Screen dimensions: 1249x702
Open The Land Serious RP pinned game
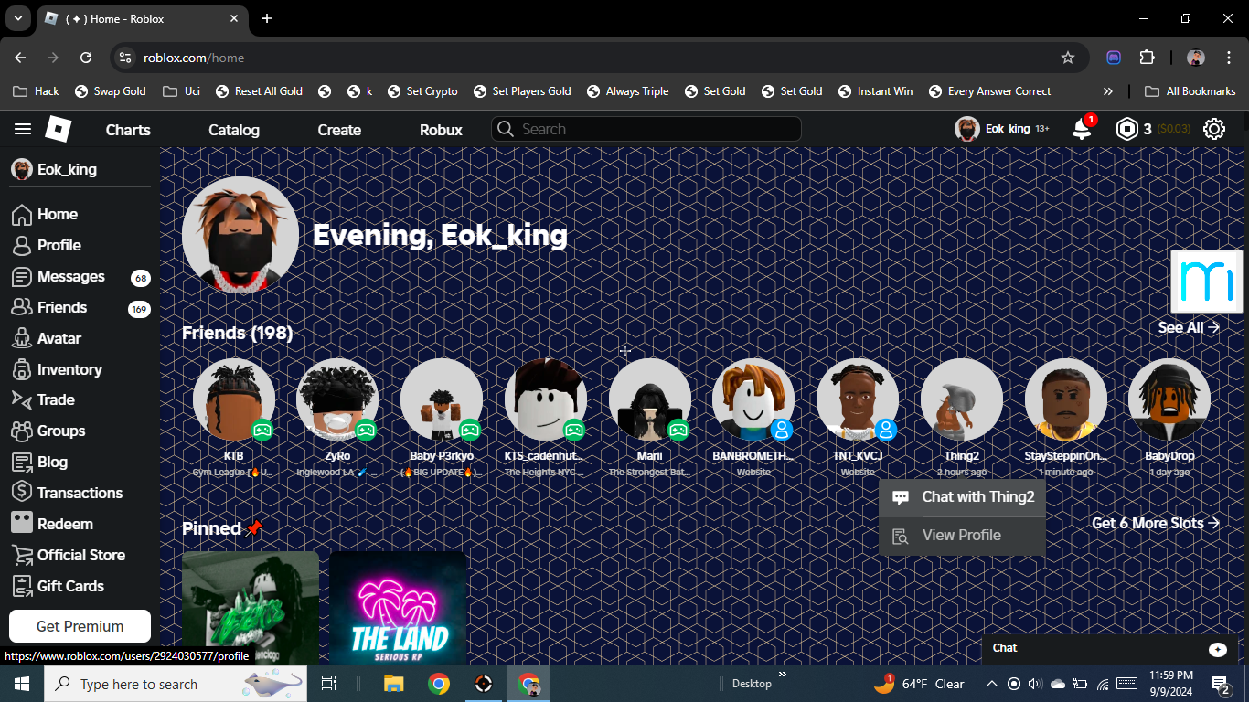[398, 608]
